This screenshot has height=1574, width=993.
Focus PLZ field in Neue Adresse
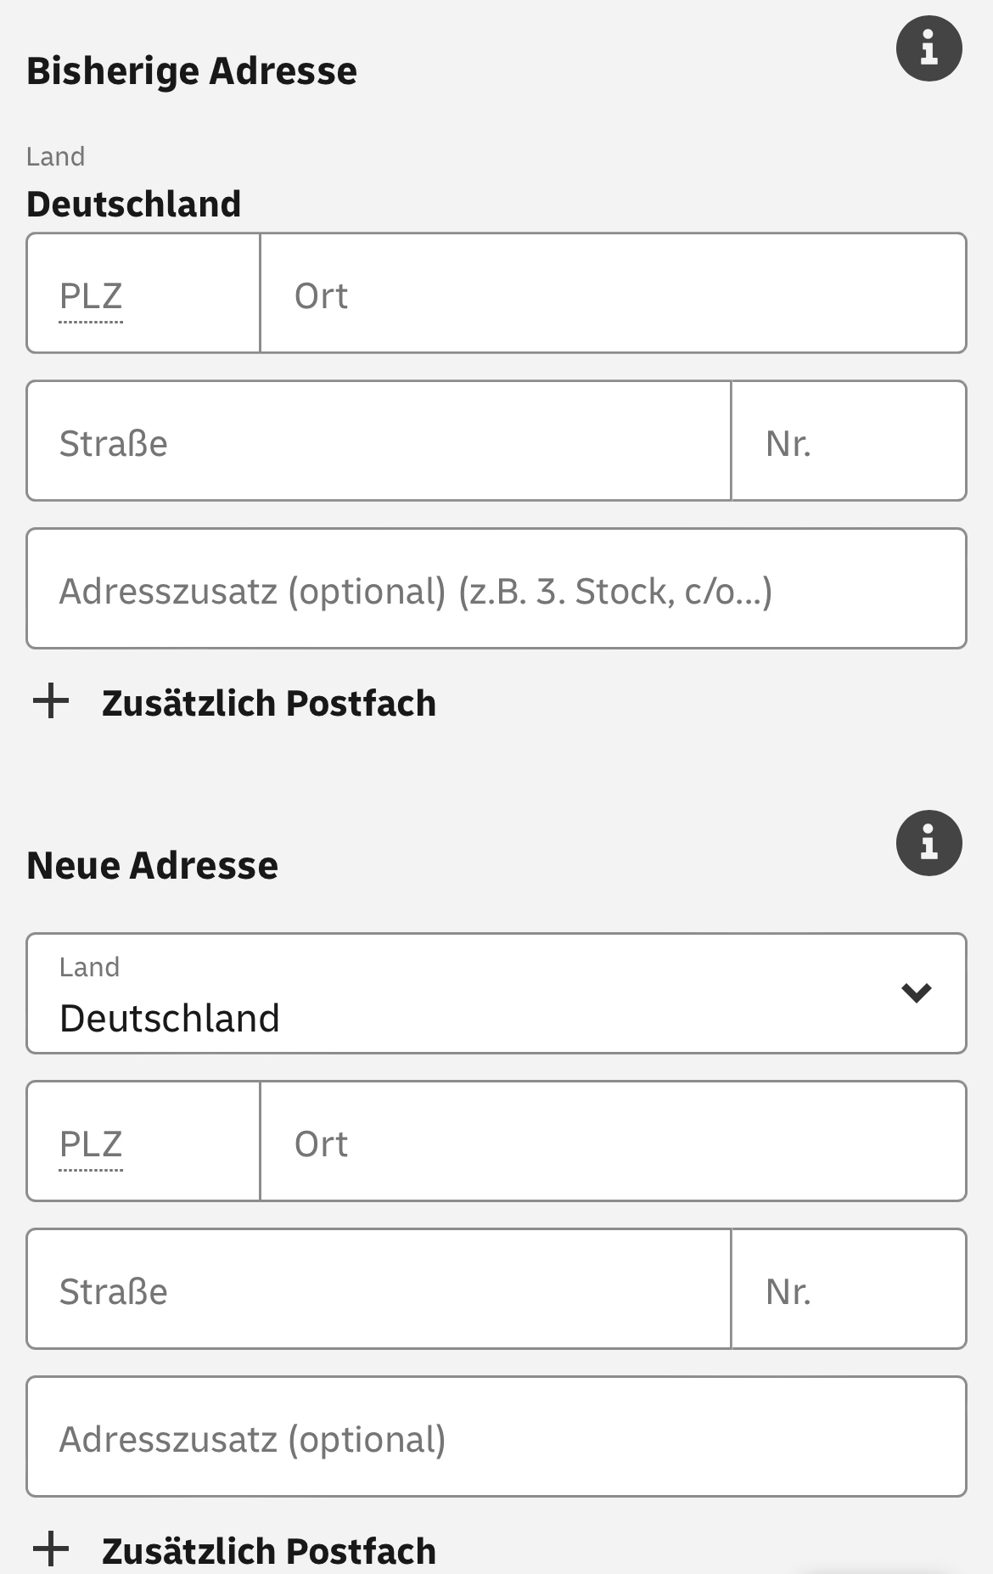point(143,1141)
